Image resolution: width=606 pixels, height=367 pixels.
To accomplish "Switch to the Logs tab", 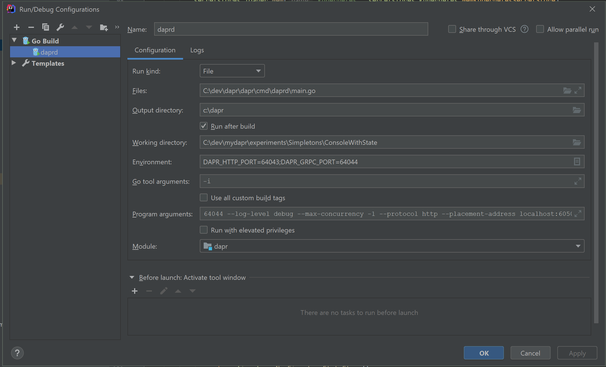I will coord(197,50).
